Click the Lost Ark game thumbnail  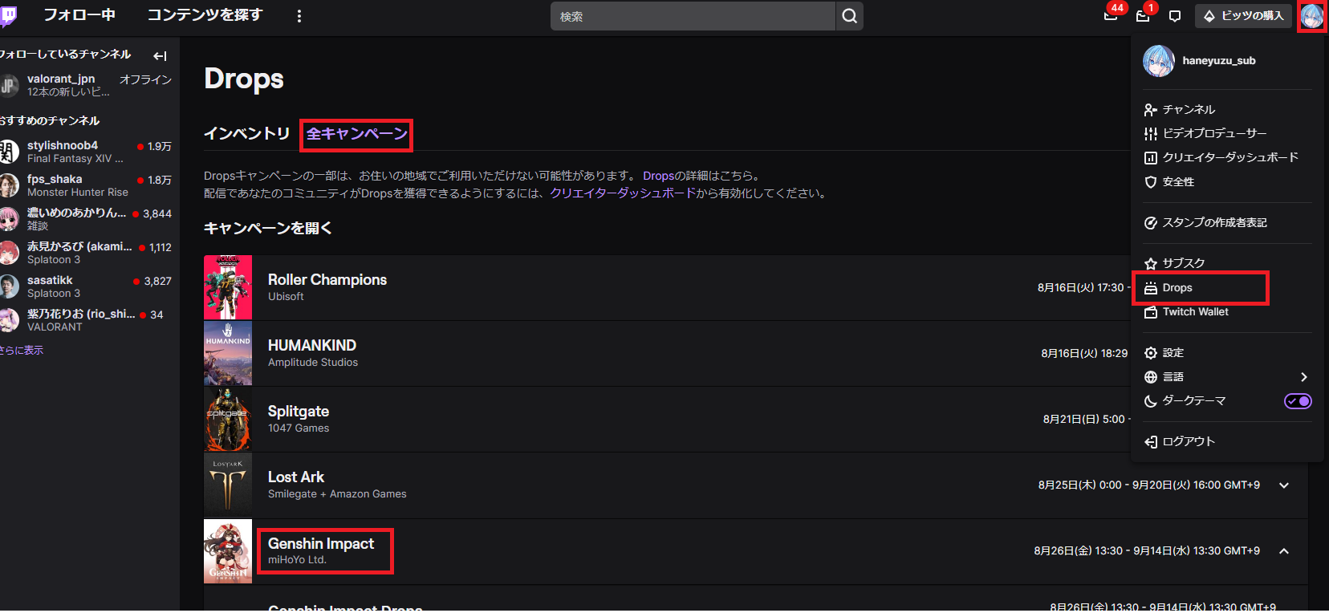coord(228,485)
